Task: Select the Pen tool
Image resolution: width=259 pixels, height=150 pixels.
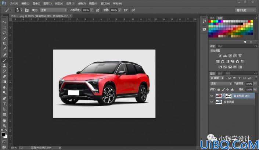Action: click(4, 99)
